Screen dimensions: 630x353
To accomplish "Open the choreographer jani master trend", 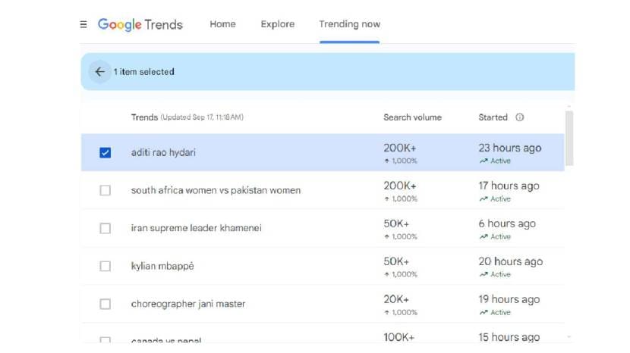I will (188, 304).
